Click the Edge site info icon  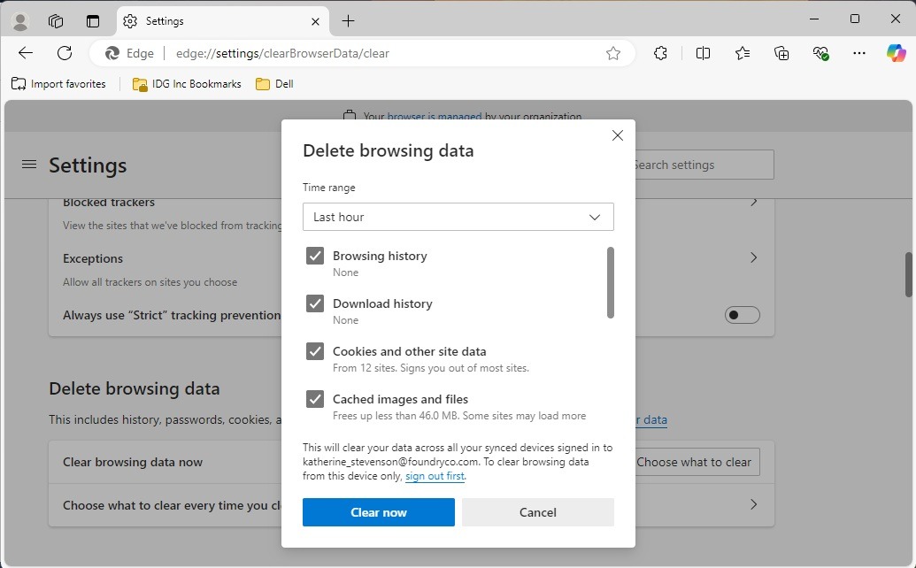point(129,54)
